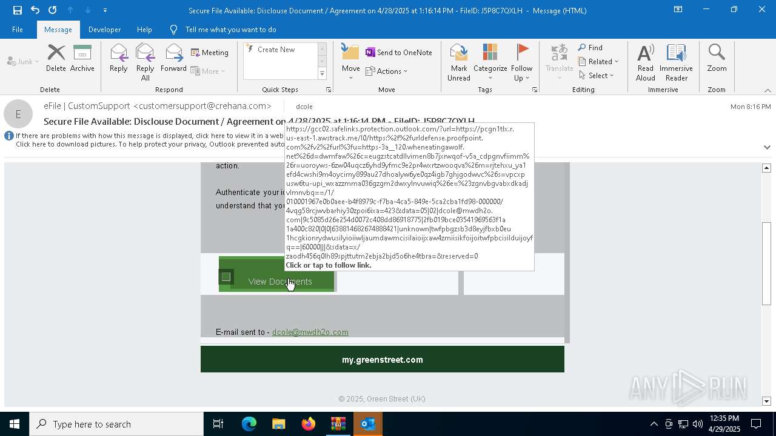Viewport: 776px width, 436px height.
Task: Open the Move folder dropdown
Action: (x=350, y=62)
